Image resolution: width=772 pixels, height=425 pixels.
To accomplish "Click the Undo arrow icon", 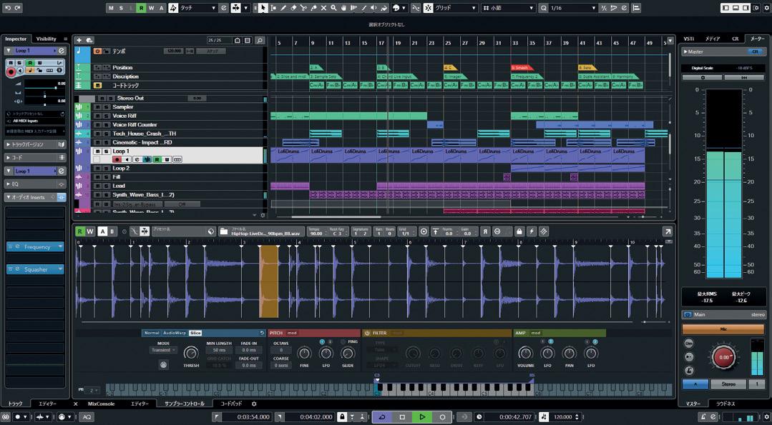I will [7, 7].
